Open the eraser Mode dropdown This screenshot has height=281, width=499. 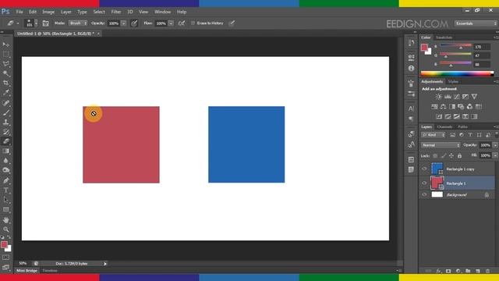tap(78, 23)
